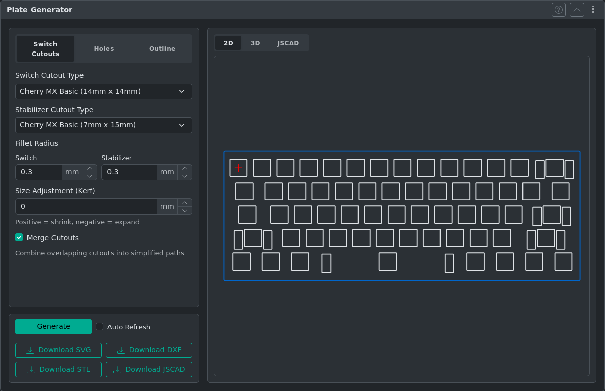This screenshot has width=605, height=391.
Task: Increase the Switch fillet radius with the stepper arrow
Action: point(89,169)
